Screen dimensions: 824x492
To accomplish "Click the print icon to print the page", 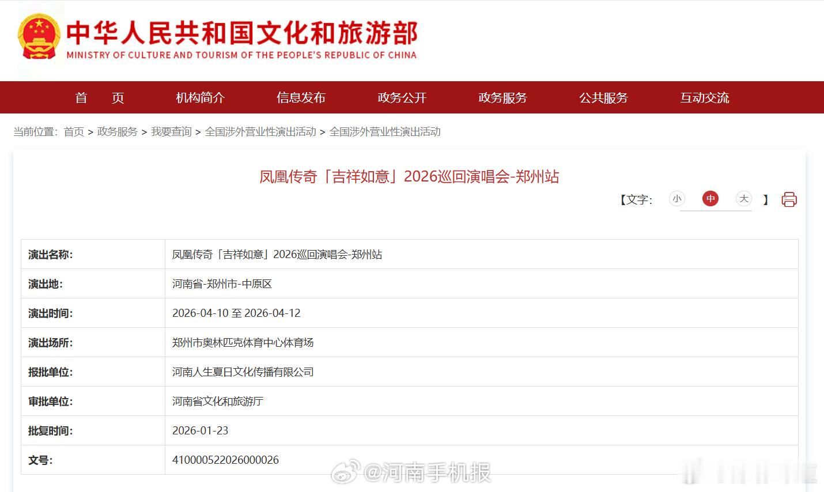I will (x=789, y=199).
